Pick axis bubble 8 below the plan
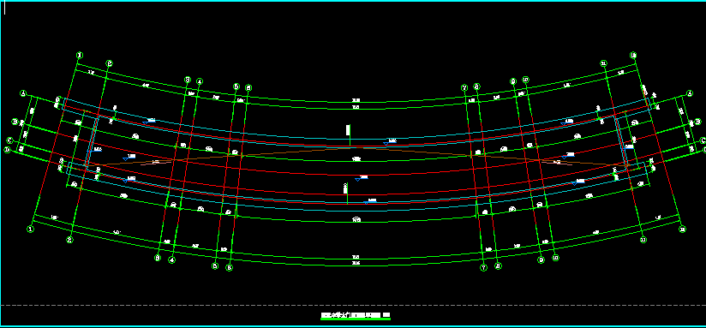706x328 pixels. 498,265
